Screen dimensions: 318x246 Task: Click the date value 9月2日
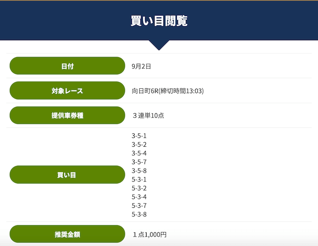pos(141,66)
